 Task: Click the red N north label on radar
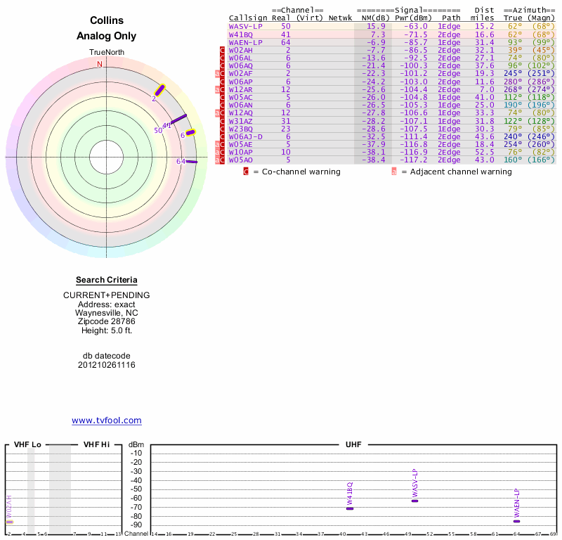(100, 64)
